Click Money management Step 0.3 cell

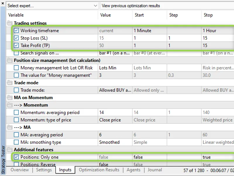coord(184,75)
